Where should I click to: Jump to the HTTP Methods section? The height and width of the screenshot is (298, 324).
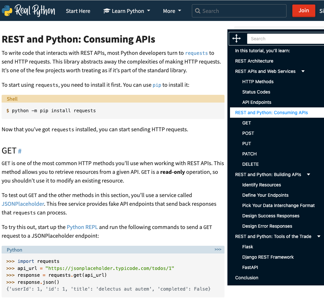258,82
